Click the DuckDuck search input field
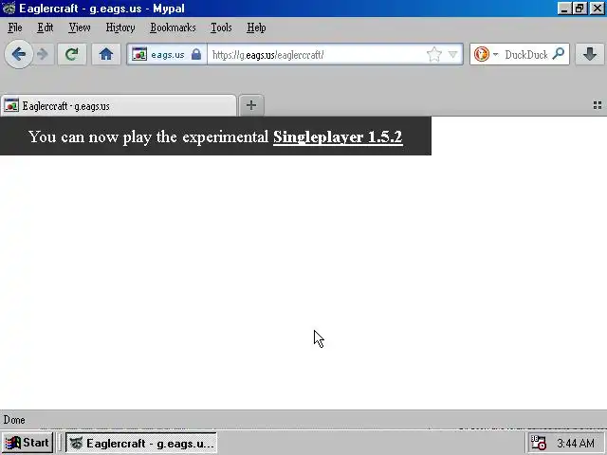Screen dimensions: 607x455 (526, 55)
